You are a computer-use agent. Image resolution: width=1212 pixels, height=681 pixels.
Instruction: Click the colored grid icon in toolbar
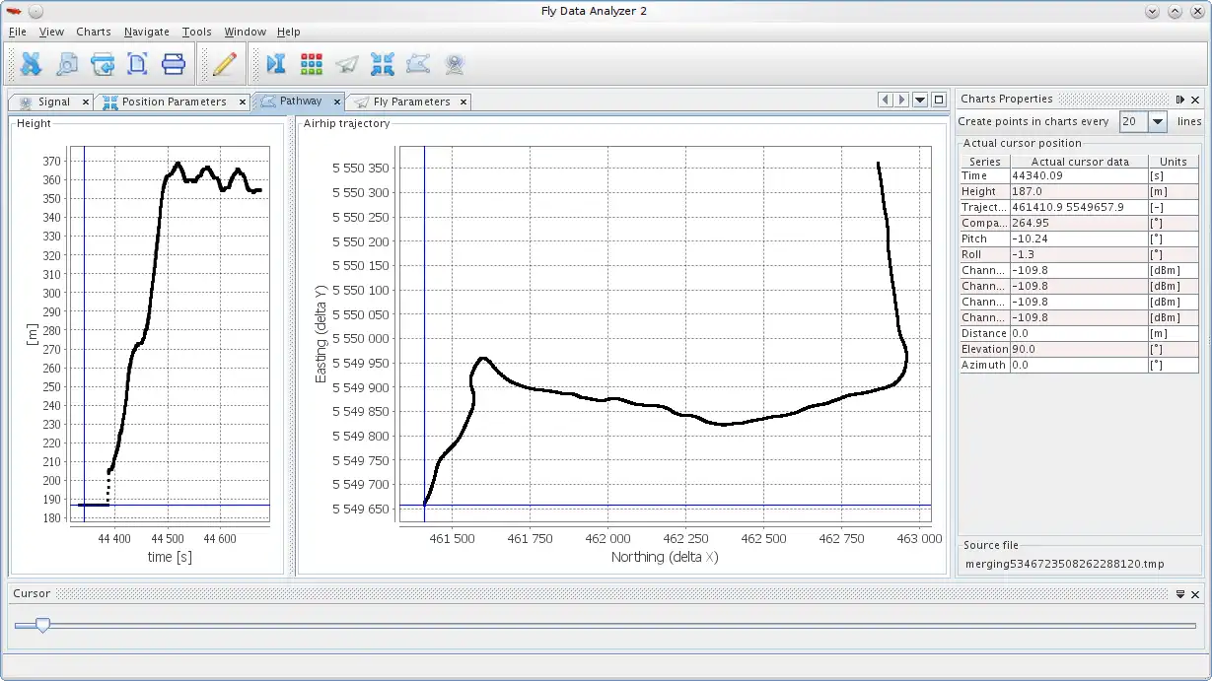[x=312, y=64]
